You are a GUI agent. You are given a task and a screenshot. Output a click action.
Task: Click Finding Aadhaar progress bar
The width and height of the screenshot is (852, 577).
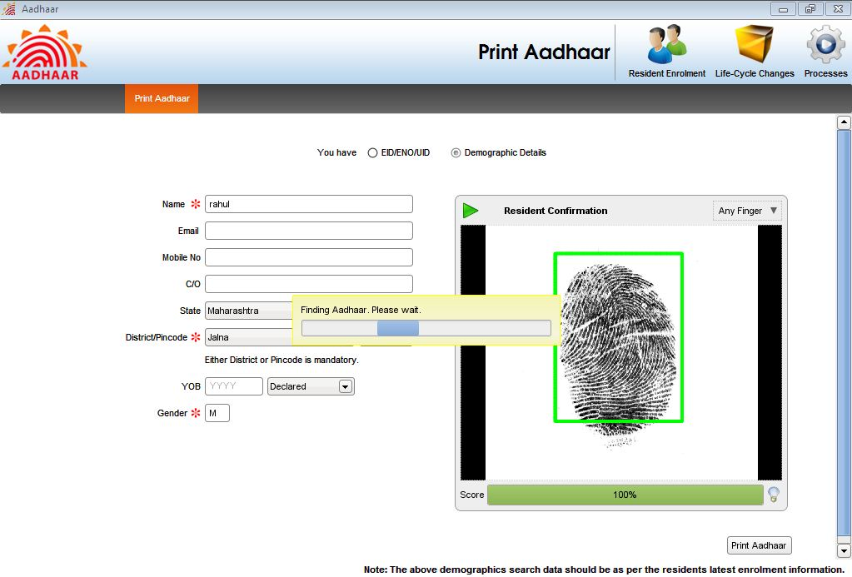pos(426,327)
